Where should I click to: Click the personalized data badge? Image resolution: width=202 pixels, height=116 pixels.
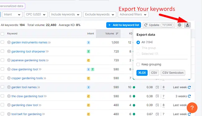click(x=12, y=6)
